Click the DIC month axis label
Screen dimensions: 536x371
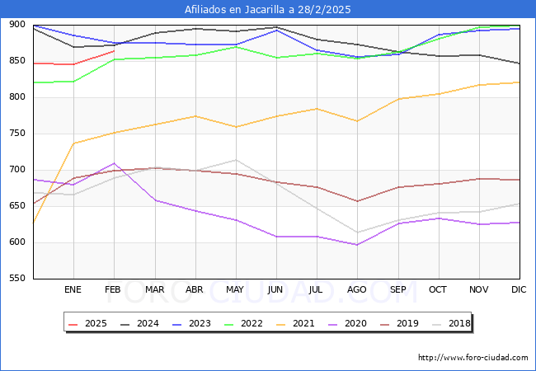coord(519,289)
